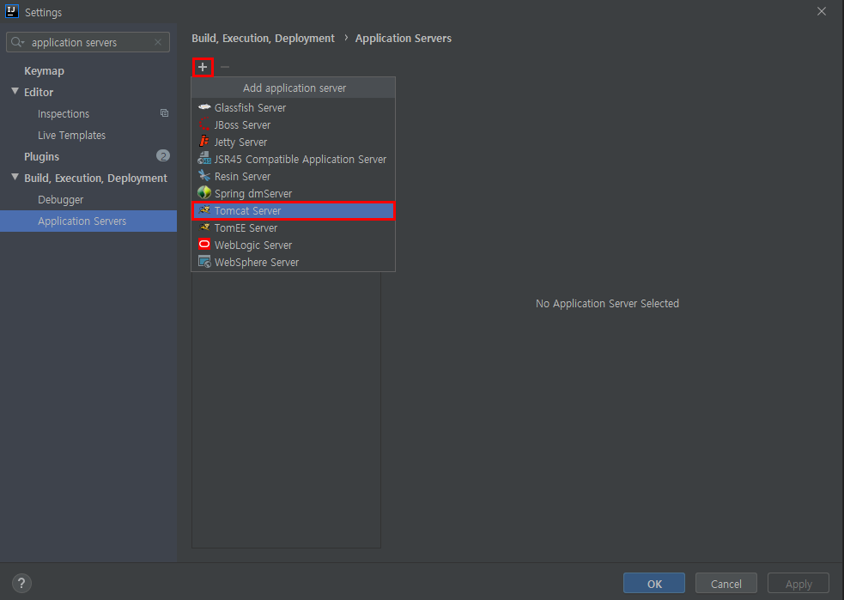Select Application Servers in sidebar
The width and height of the screenshot is (844, 600).
[88, 221]
